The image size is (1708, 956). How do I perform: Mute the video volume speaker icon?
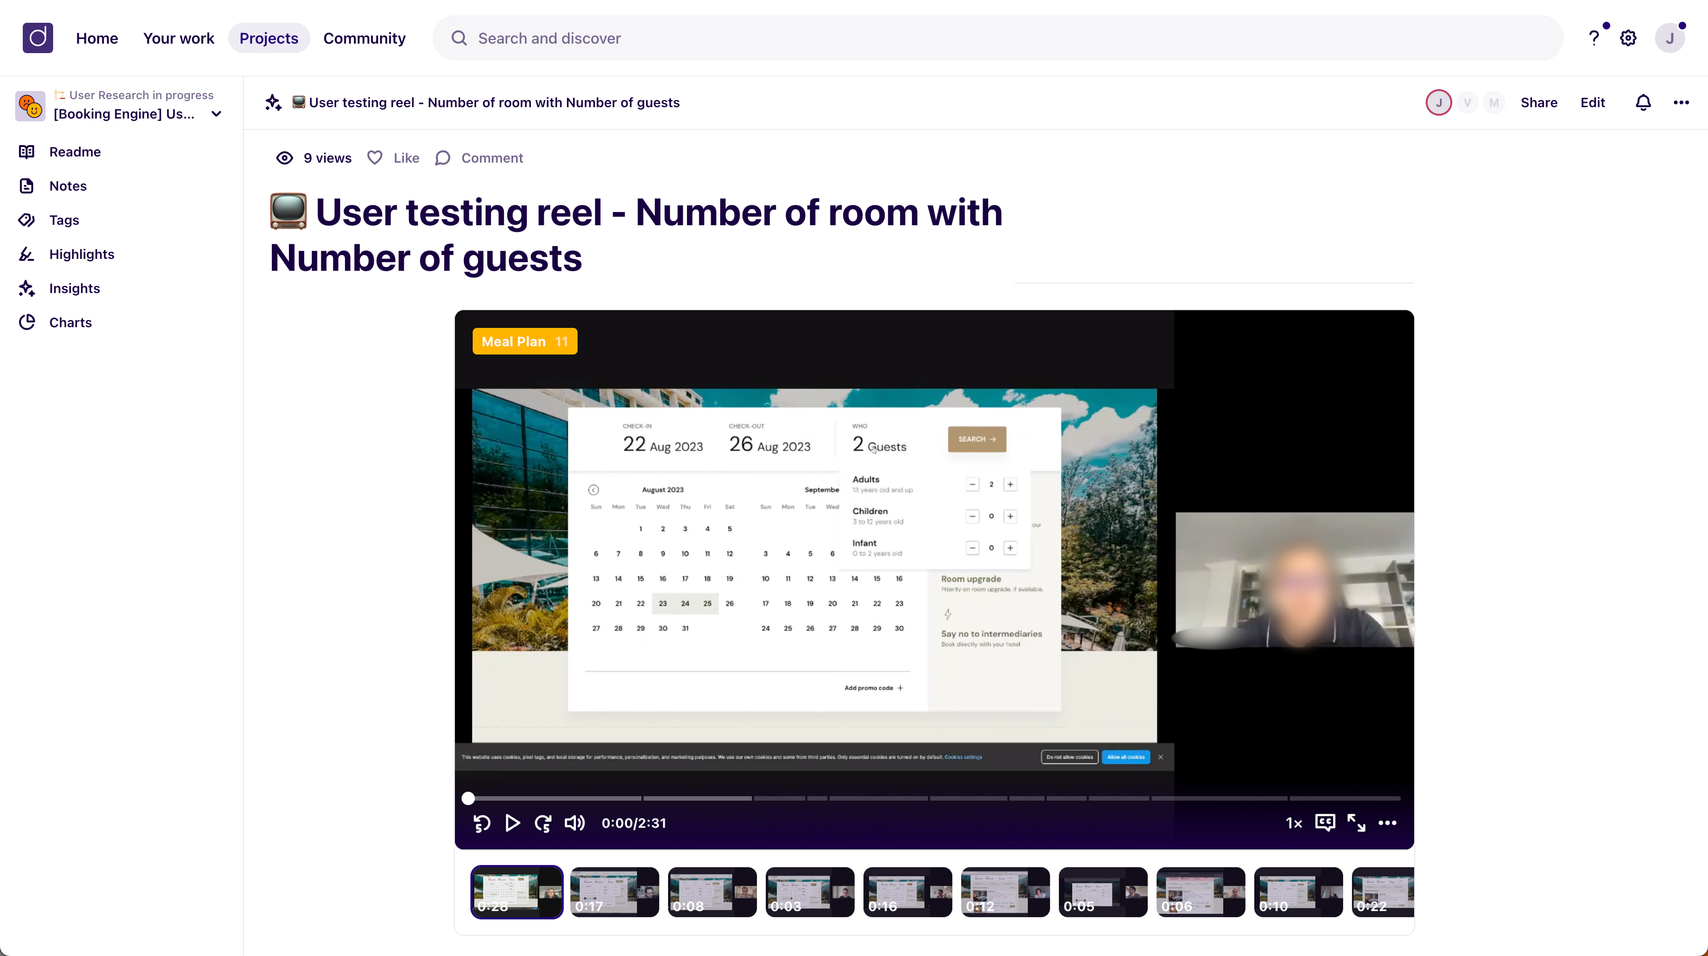click(x=574, y=823)
